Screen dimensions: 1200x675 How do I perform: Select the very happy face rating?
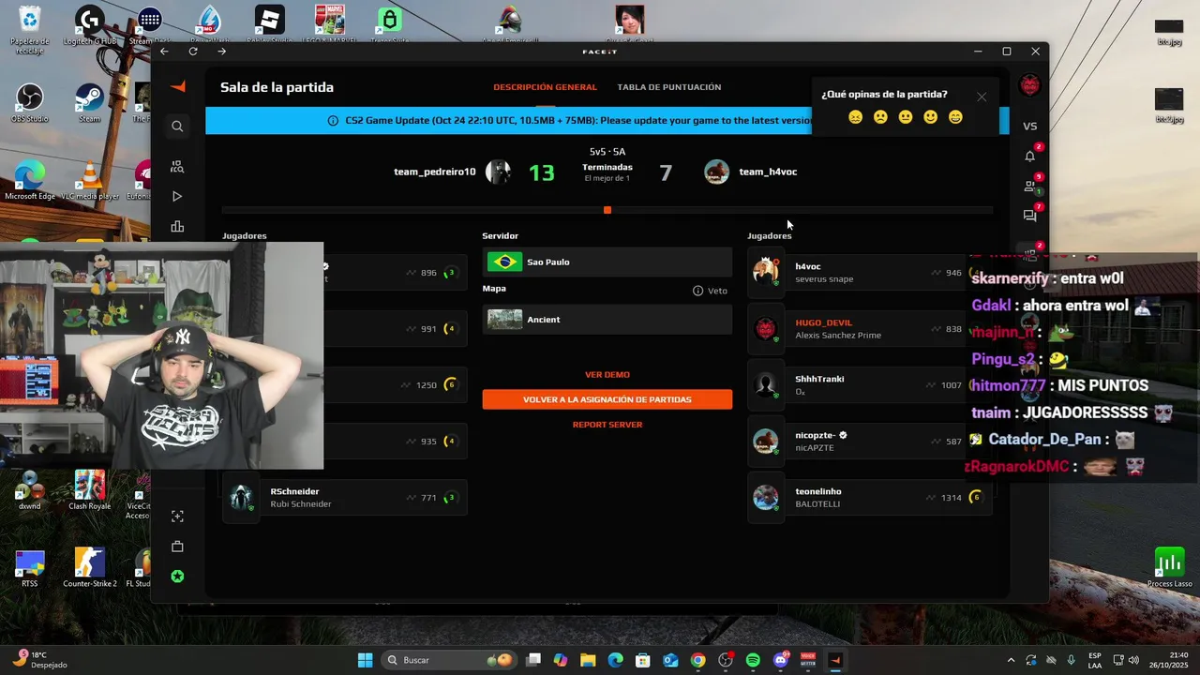point(955,117)
